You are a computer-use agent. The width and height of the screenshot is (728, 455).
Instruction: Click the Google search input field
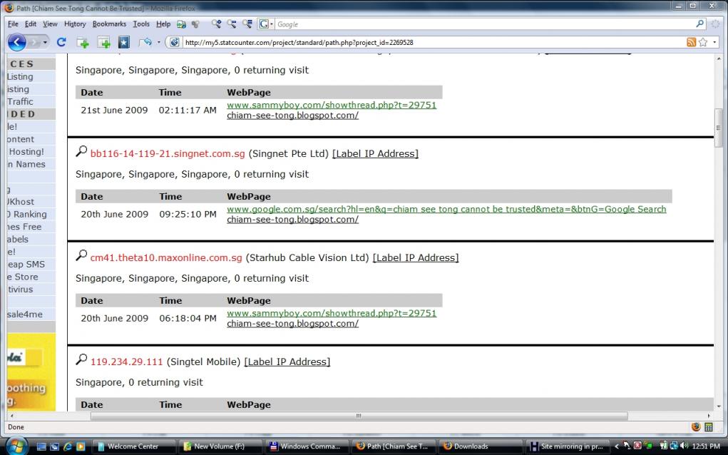[x=485, y=24]
